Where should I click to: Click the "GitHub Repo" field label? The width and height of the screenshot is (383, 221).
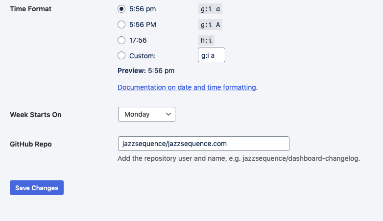[31, 144]
